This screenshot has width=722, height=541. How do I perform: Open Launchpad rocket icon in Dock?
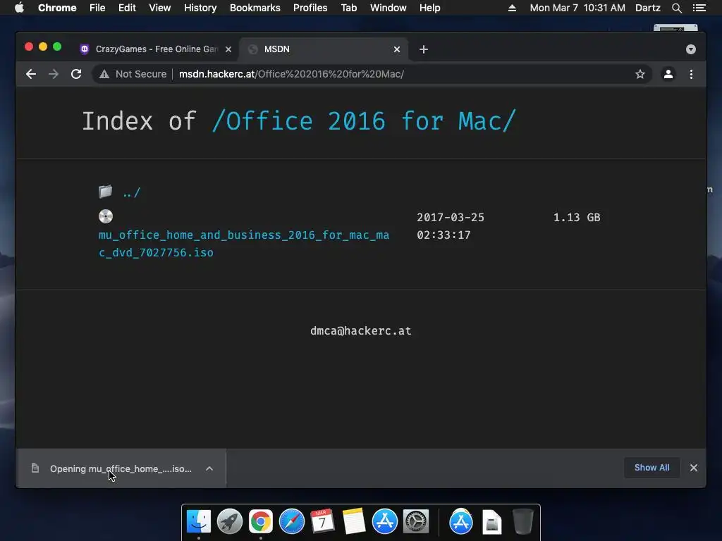pyautogui.click(x=230, y=521)
